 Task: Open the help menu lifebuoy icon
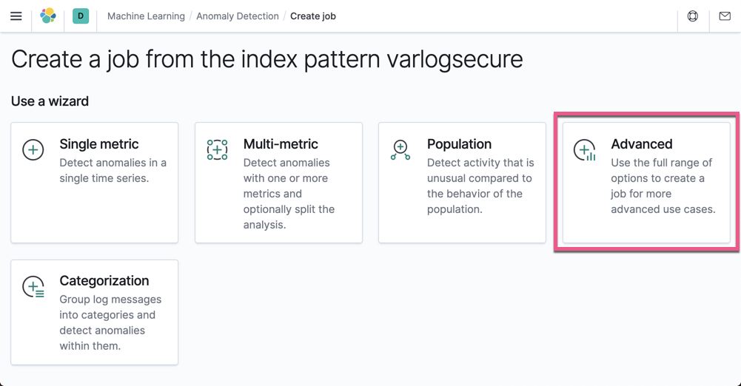pyautogui.click(x=693, y=16)
